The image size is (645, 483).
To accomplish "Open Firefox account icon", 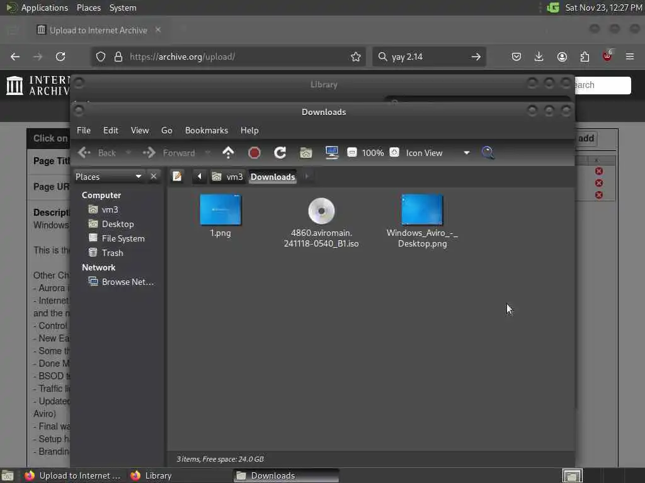I will 562,57.
